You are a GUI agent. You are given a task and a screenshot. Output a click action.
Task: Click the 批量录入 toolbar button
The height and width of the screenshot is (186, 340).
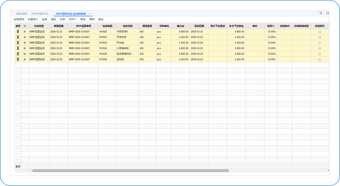coord(33,19)
